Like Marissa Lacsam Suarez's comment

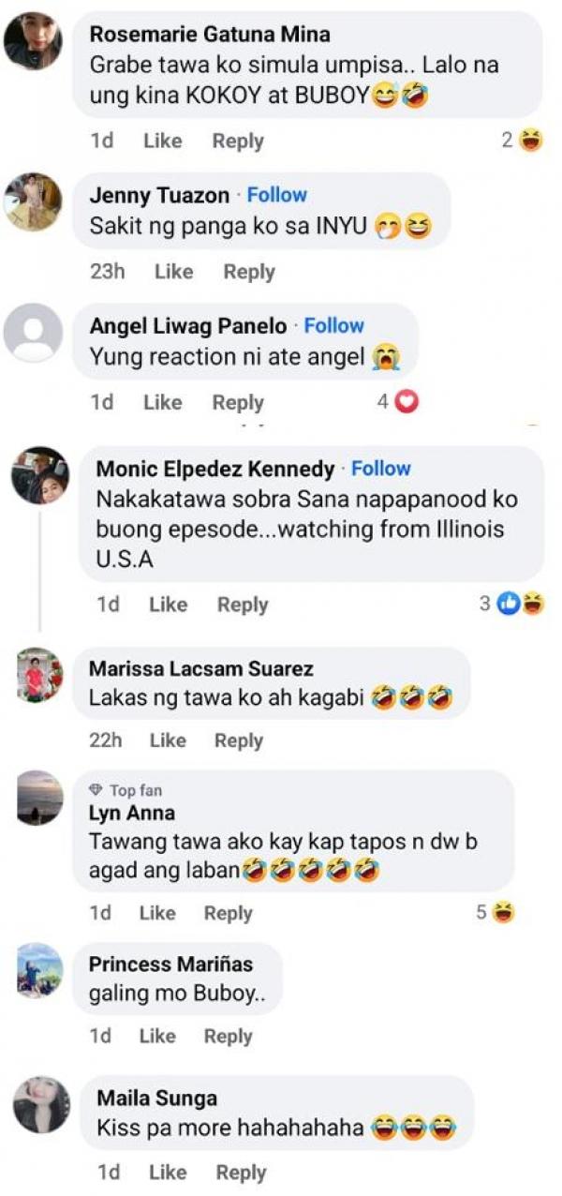pyautogui.click(x=168, y=740)
